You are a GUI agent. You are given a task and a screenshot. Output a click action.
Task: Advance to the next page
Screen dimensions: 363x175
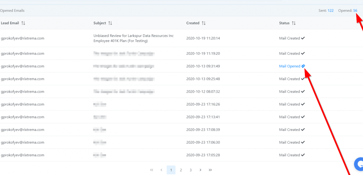(200, 170)
